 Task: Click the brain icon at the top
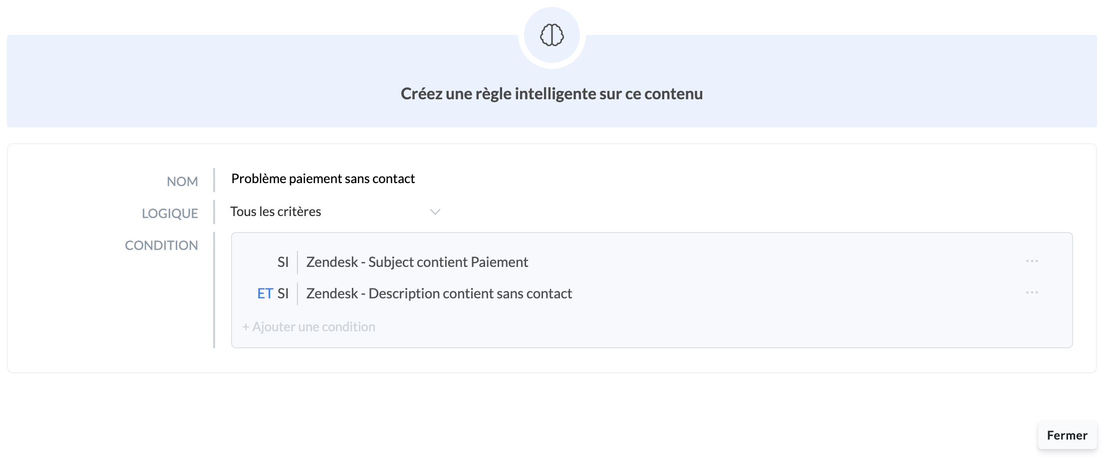[x=552, y=35]
